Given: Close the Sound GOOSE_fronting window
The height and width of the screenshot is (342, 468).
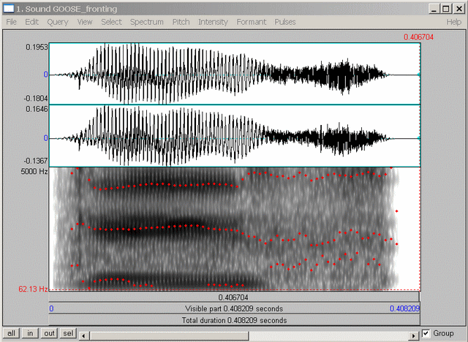Looking at the screenshot, I should [458, 8].
